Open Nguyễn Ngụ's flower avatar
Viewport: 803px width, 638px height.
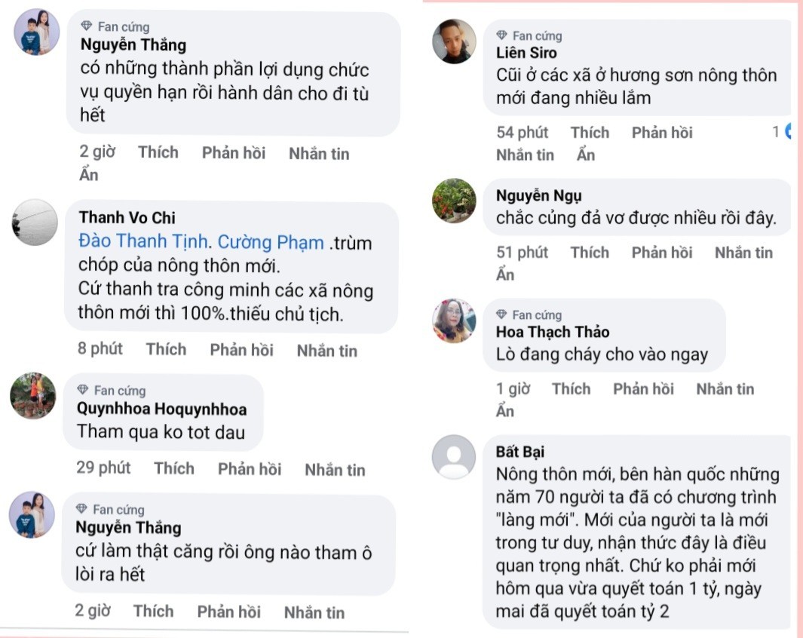454,201
